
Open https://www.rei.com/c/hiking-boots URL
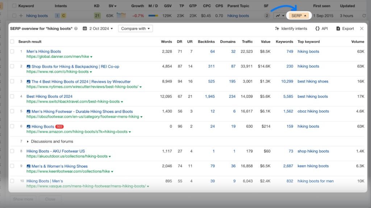tap(58, 72)
